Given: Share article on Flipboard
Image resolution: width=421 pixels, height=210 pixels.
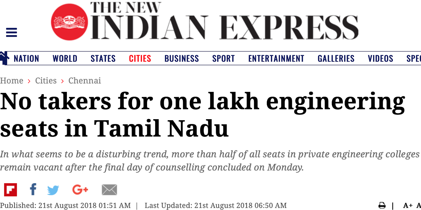Looking at the screenshot, I should (x=11, y=190).
